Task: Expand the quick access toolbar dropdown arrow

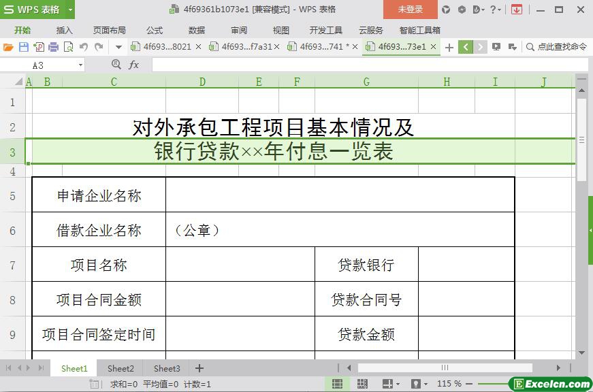Action: click(x=118, y=47)
